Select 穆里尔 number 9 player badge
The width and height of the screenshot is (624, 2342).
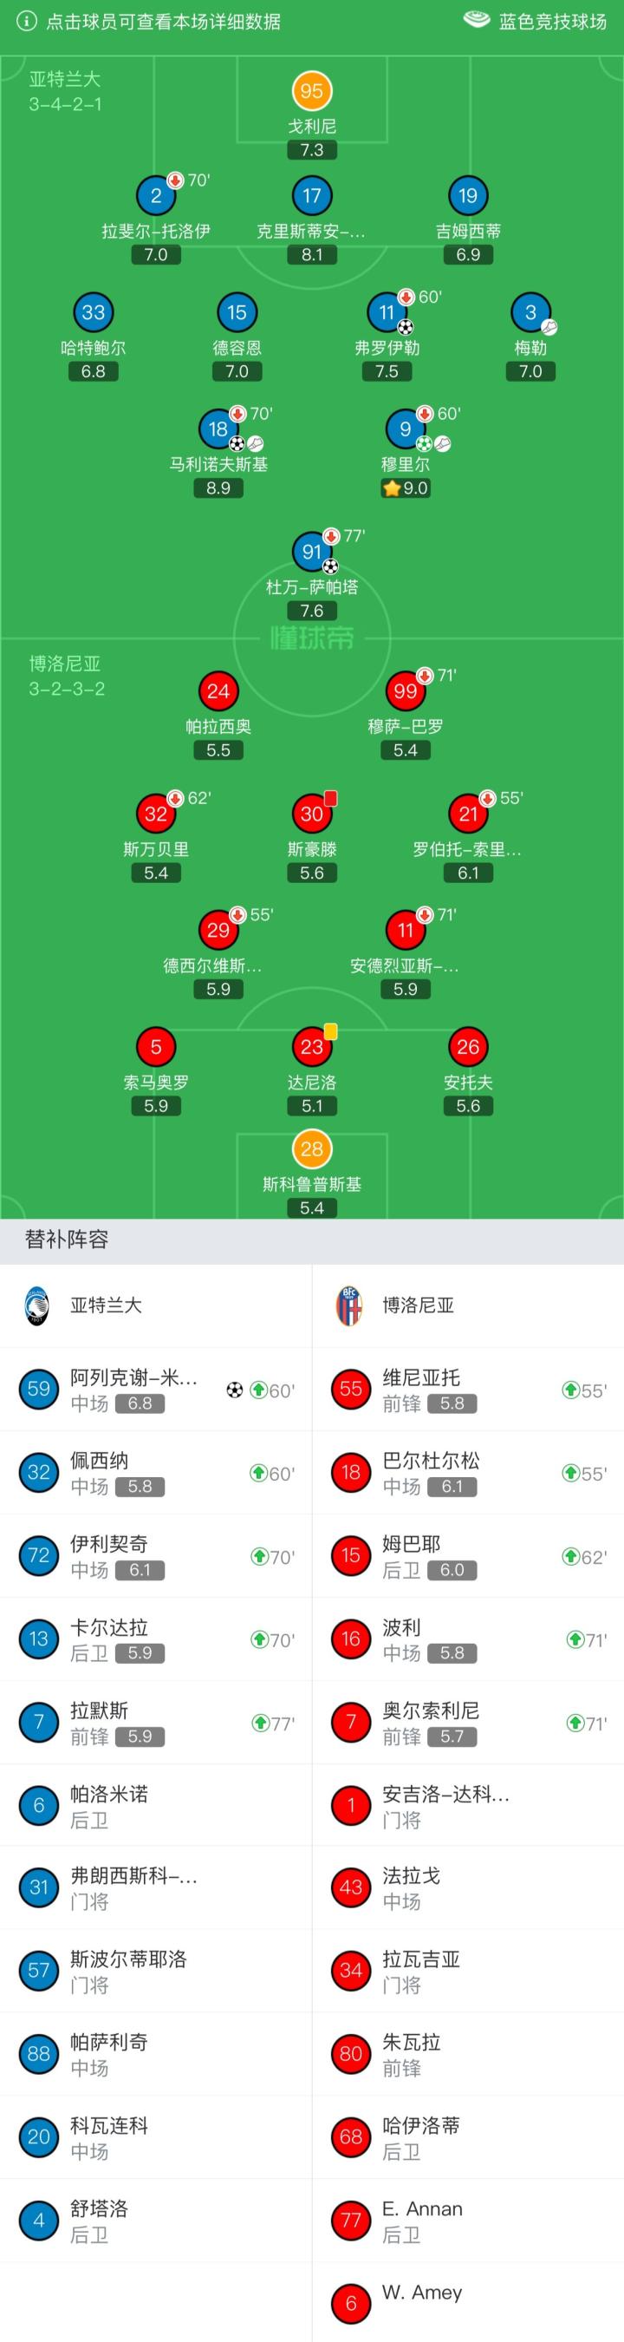(x=405, y=428)
